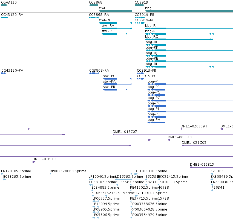Pick the bbg-RF transcript

pyautogui.click(x=179, y=34)
